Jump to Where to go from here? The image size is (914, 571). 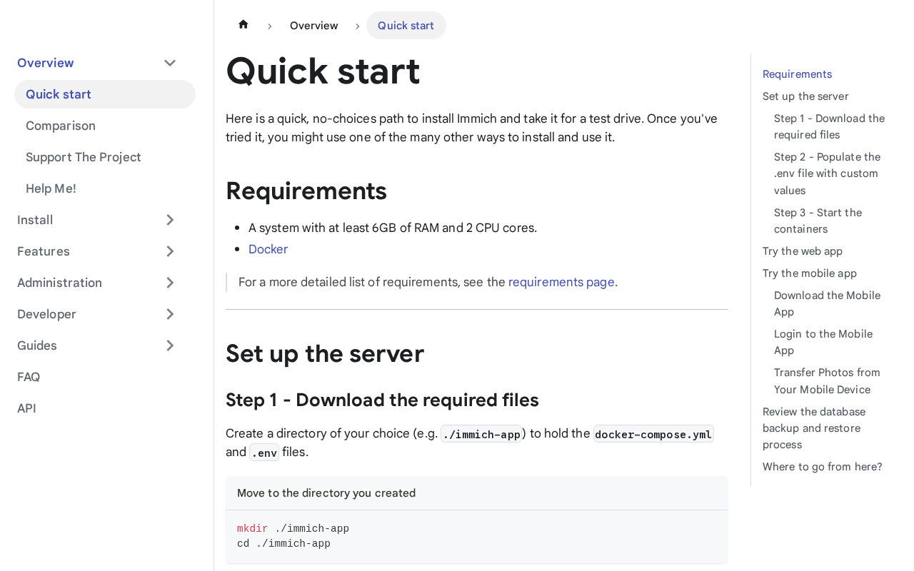point(822,467)
